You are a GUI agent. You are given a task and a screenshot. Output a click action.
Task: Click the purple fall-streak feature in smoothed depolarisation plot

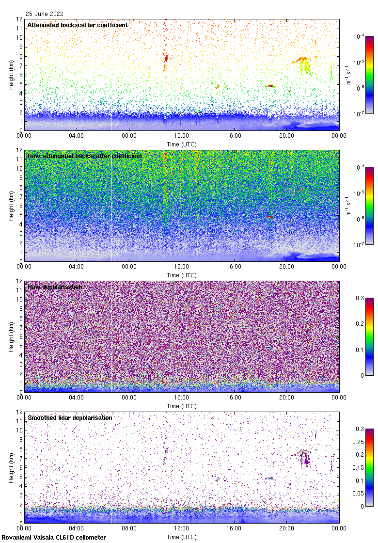tap(304, 458)
